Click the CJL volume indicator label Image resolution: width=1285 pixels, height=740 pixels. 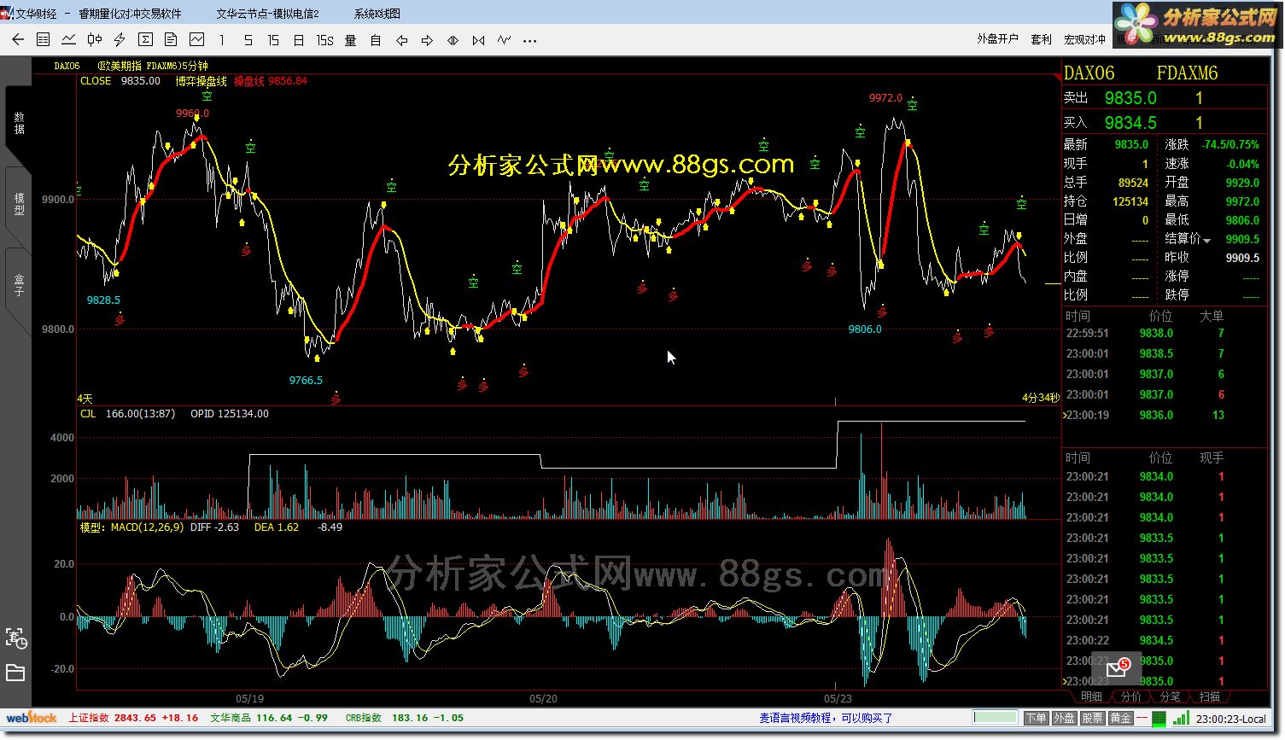[x=88, y=414]
